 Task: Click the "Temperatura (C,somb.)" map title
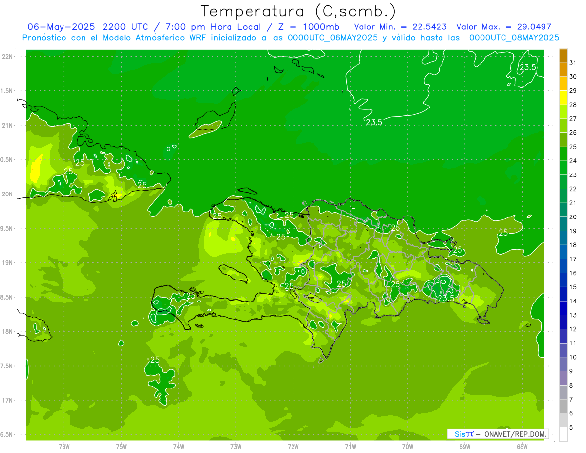(x=298, y=11)
